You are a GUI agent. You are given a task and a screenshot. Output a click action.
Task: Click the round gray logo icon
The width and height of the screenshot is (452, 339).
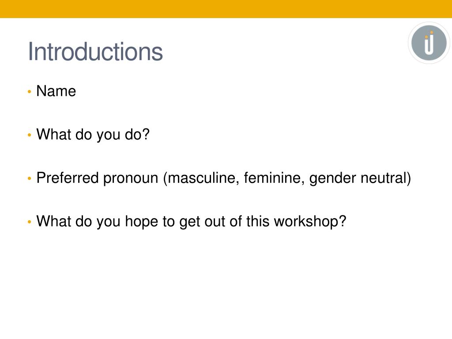[x=429, y=43]
